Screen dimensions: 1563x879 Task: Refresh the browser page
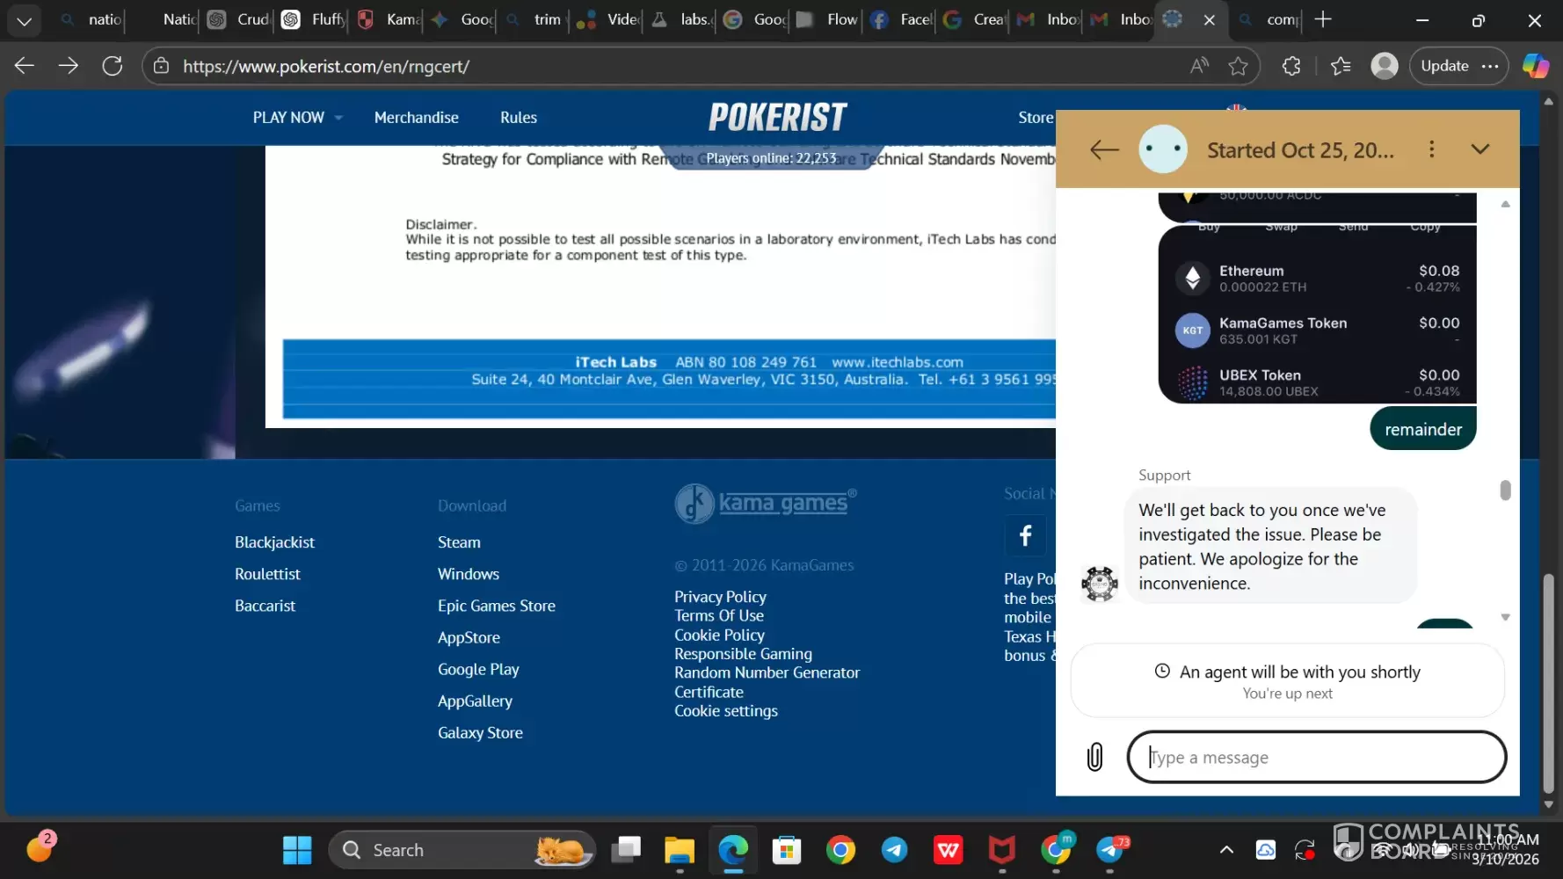[x=113, y=66]
